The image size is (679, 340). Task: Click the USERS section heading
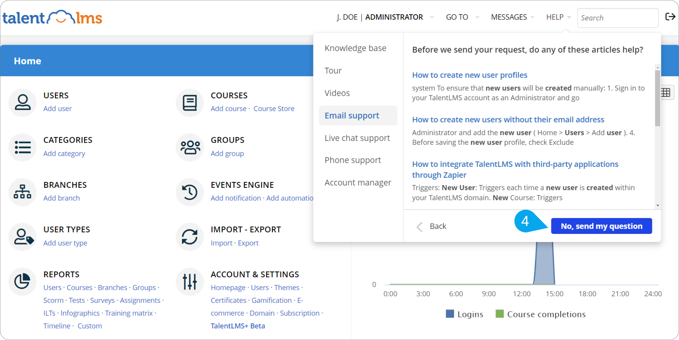(x=56, y=95)
